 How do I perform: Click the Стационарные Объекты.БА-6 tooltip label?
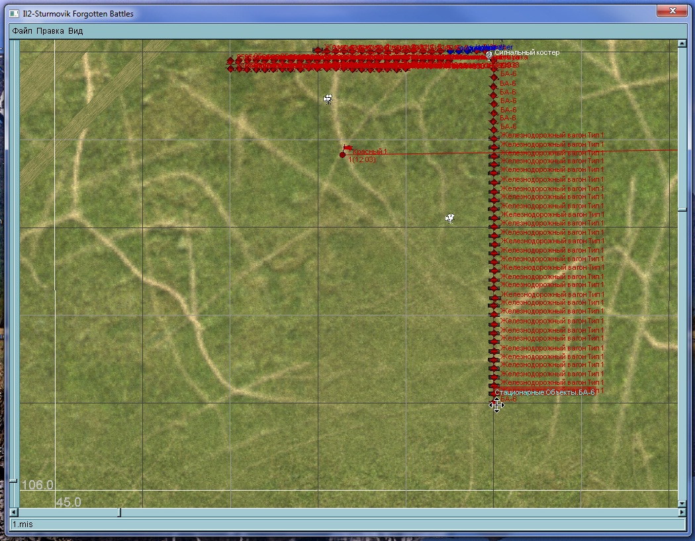coord(544,392)
